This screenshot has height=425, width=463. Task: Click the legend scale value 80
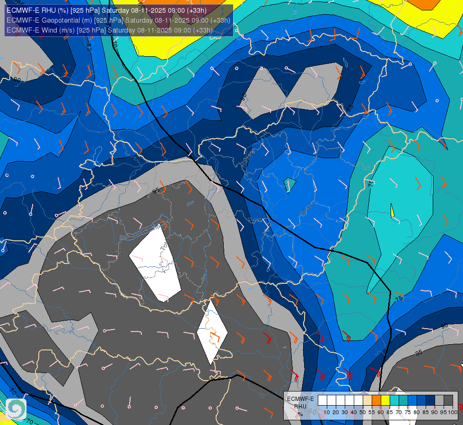click(x=417, y=412)
